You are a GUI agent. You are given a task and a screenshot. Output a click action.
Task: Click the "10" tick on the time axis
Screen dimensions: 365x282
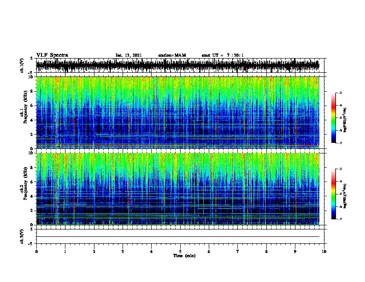(x=324, y=252)
